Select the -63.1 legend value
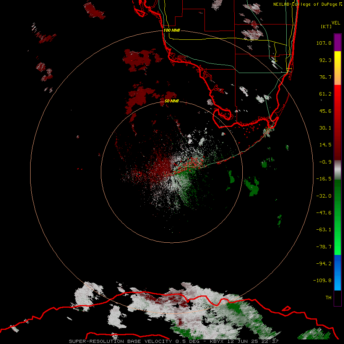The height and width of the screenshot is (344, 344). point(324,230)
